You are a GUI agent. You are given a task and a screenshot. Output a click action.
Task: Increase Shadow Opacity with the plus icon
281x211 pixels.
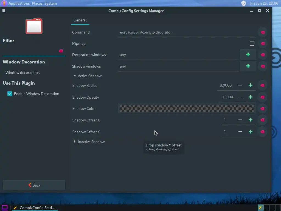click(250, 97)
